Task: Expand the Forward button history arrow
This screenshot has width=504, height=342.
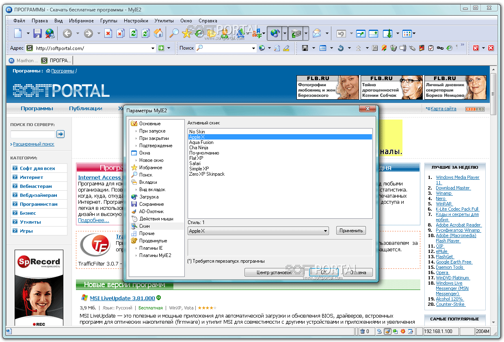Action: tap(98, 34)
